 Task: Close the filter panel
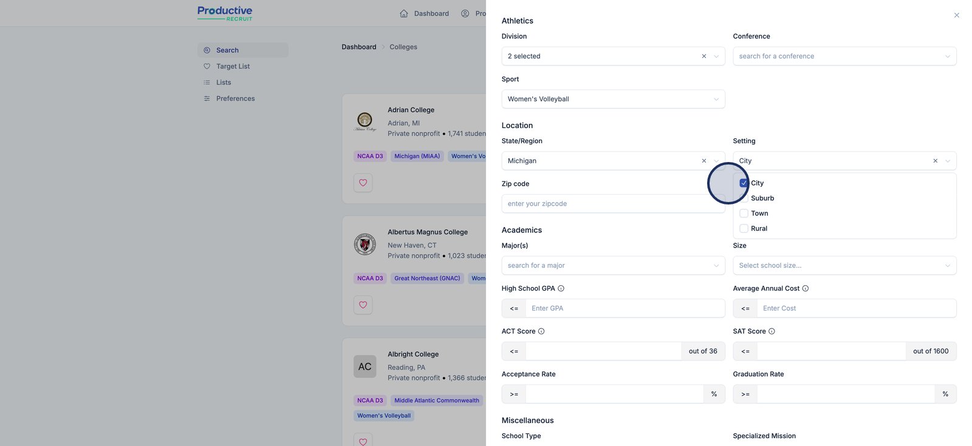(956, 15)
